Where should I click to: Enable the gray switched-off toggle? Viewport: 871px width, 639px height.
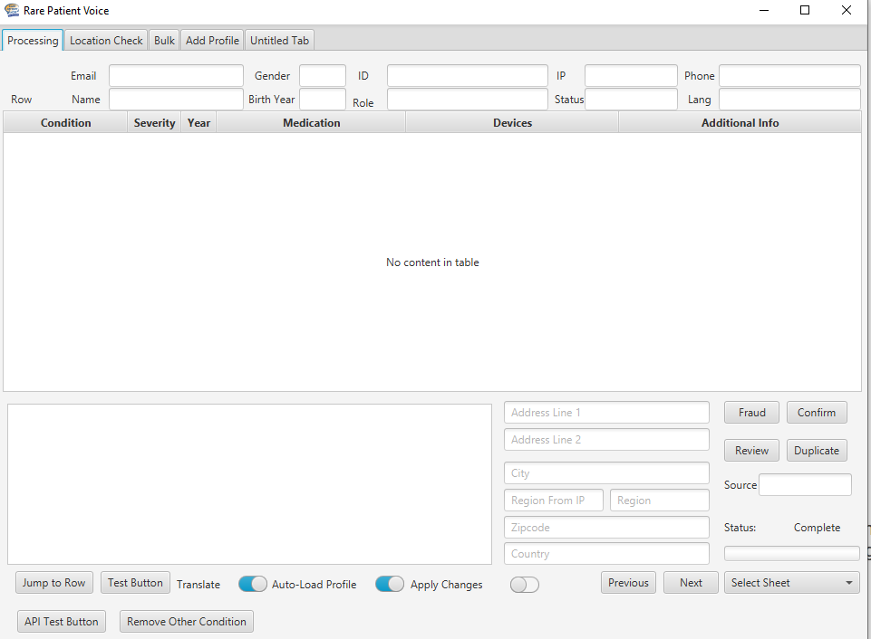pyautogui.click(x=525, y=585)
